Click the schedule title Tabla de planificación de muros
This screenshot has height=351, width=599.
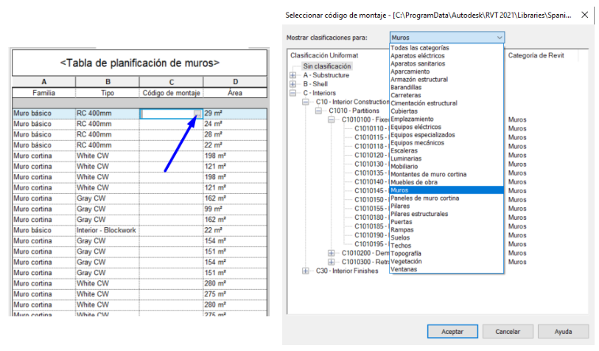140,63
